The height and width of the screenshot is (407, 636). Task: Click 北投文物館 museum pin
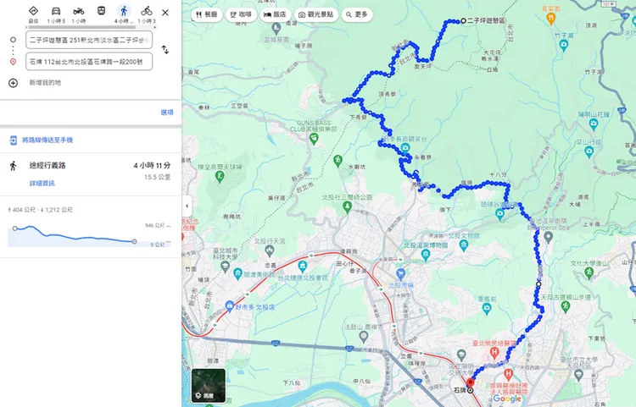coord(464,245)
